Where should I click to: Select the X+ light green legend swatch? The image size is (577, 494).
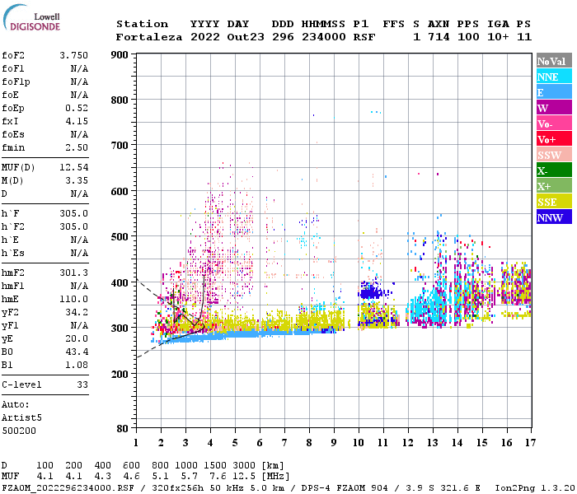tap(554, 185)
